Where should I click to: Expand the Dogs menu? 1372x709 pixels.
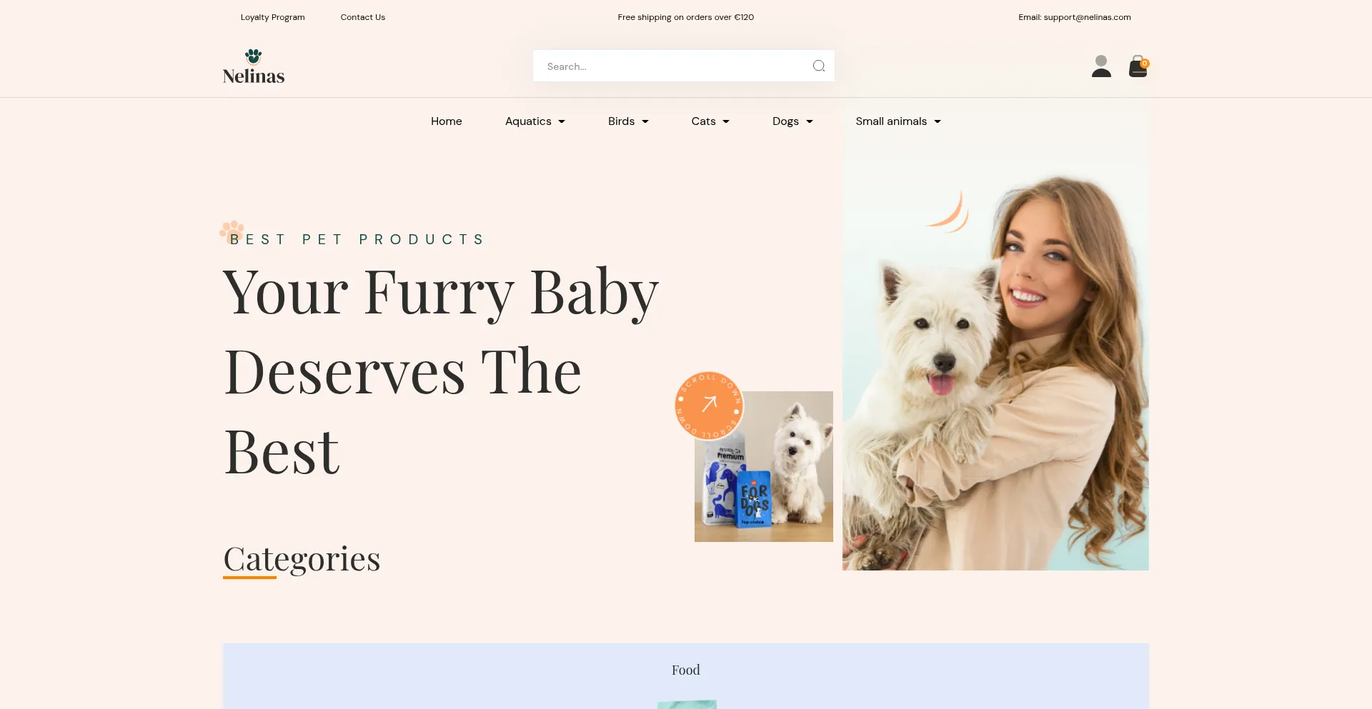tap(792, 121)
